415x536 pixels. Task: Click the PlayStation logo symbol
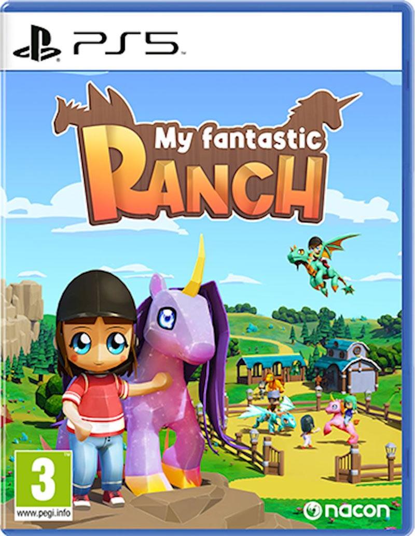pyautogui.click(x=38, y=44)
